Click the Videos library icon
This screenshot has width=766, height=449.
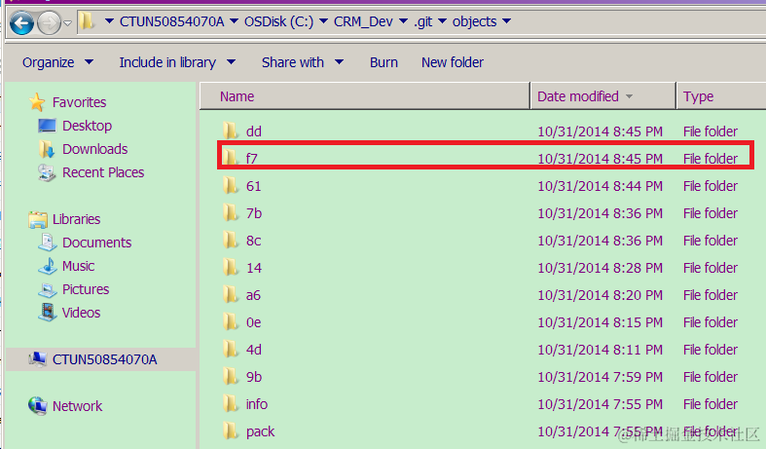pyautogui.click(x=48, y=313)
